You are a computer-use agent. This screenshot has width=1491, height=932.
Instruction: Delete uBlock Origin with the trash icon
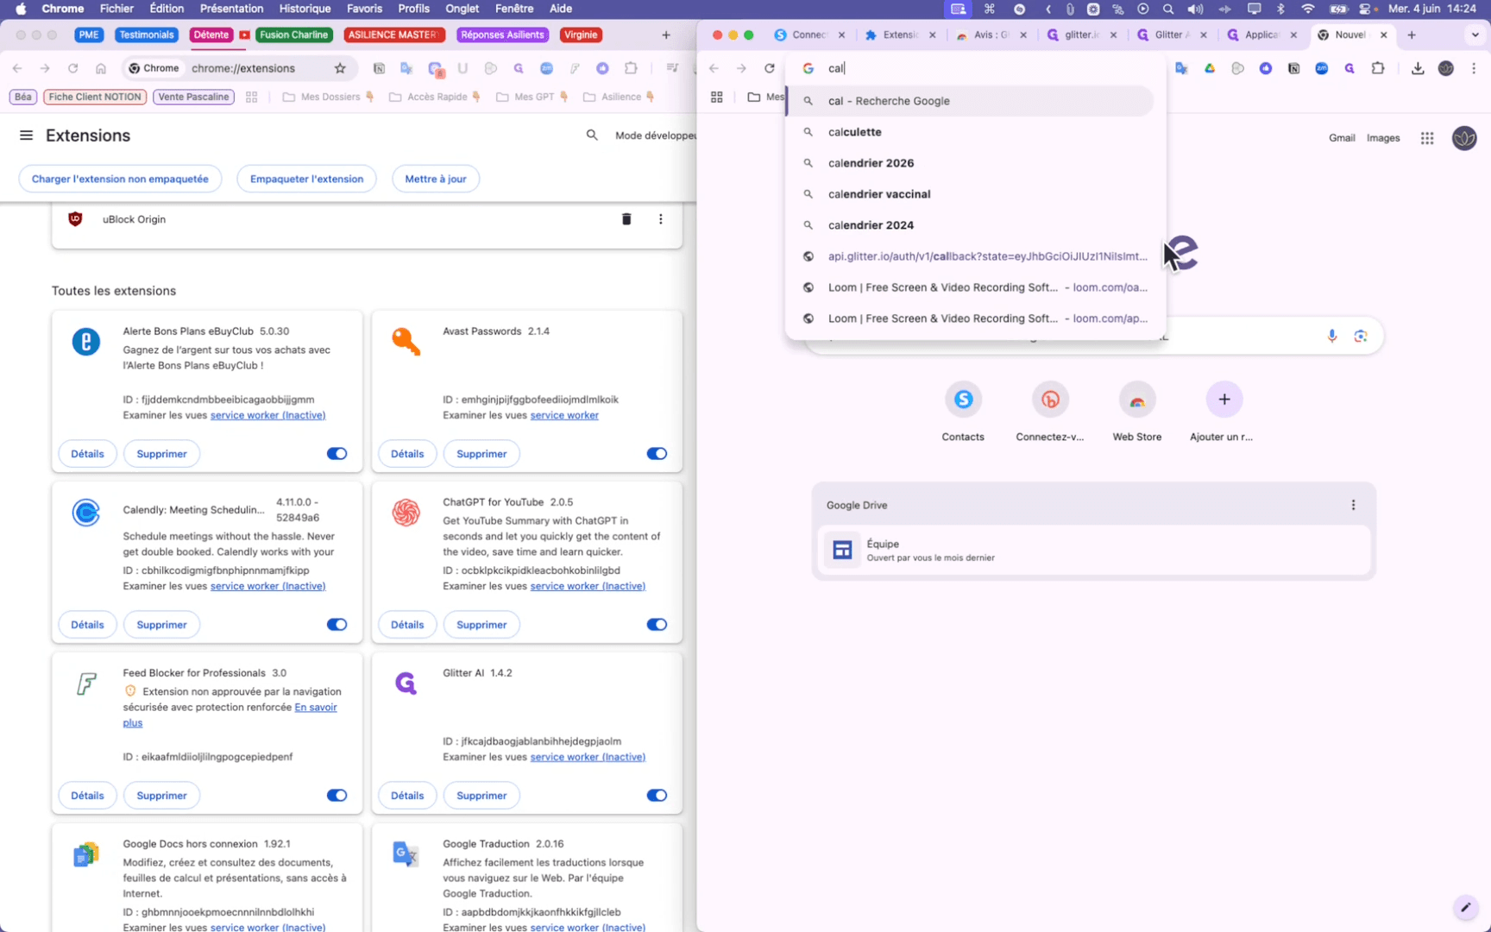coord(626,219)
